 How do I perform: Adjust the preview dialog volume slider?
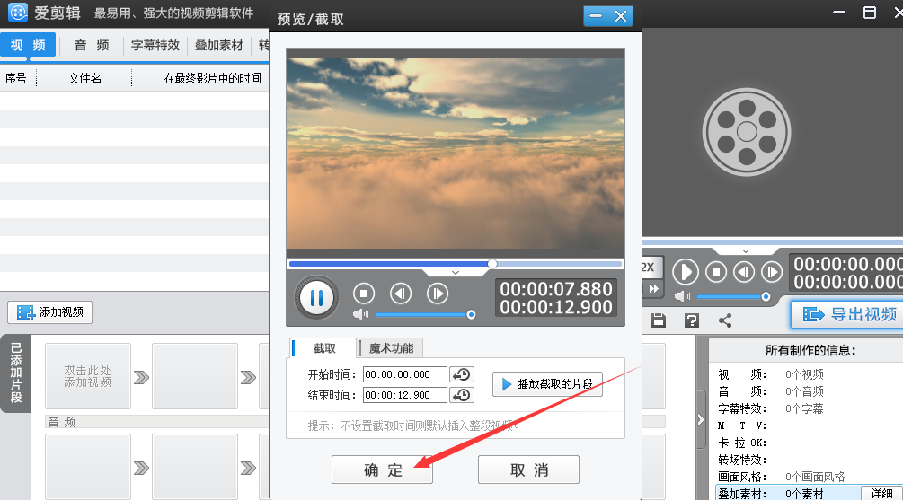425,315
